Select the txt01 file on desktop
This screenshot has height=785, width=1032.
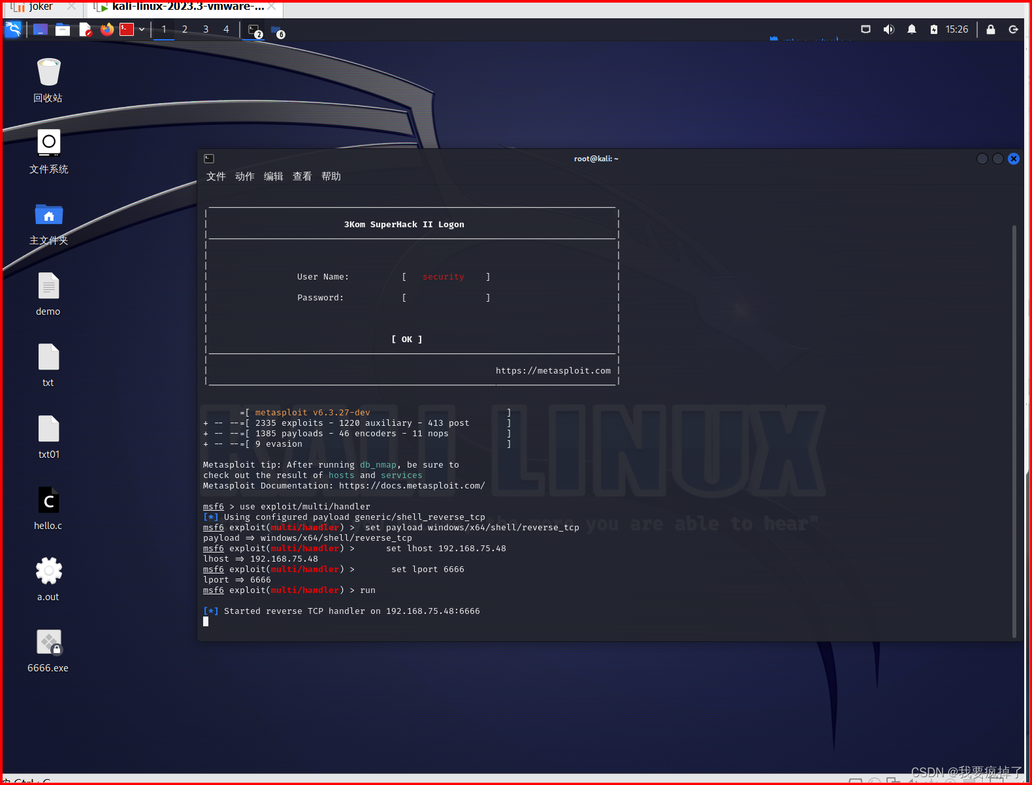(48, 438)
